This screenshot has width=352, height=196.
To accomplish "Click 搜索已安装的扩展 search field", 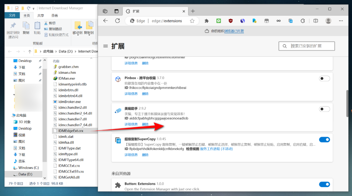I will (x=307, y=46).
